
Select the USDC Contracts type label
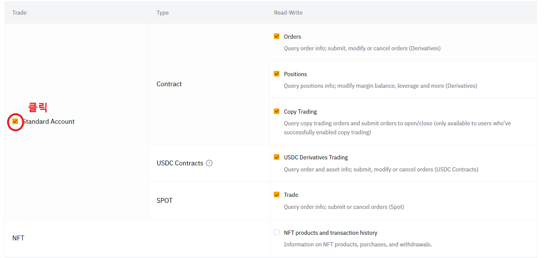click(x=180, y=163)
